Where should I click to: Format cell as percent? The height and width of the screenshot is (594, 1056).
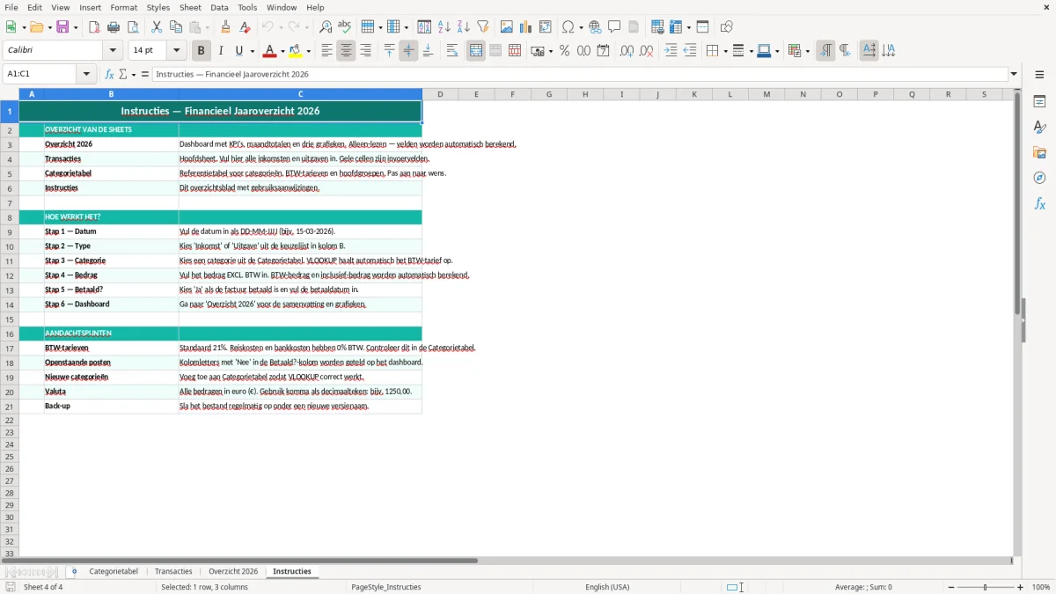(565, 51)
